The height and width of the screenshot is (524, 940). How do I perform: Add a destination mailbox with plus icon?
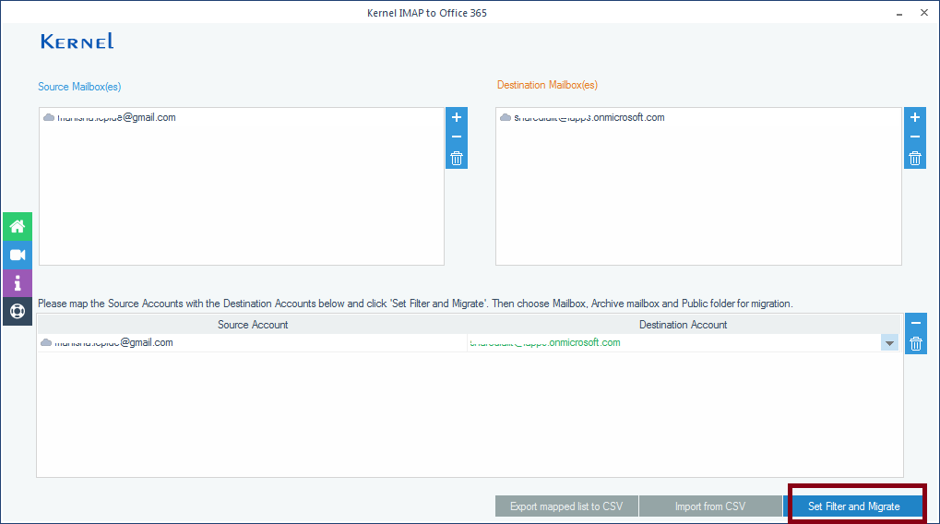click(914, 118)
